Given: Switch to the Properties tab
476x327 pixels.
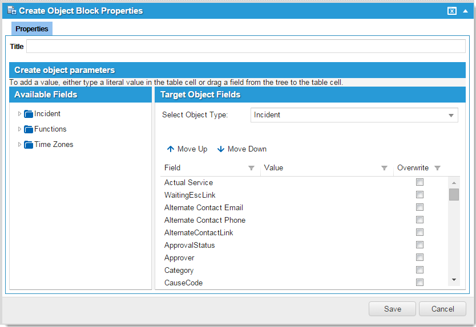Looking at the screenshot, I should (x=32, y=29).
